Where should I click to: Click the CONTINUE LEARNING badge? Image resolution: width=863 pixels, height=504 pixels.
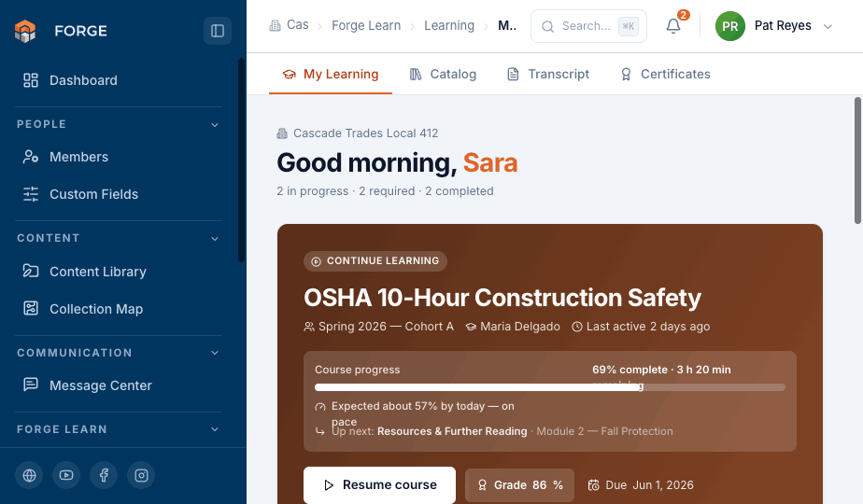point(375,260)
